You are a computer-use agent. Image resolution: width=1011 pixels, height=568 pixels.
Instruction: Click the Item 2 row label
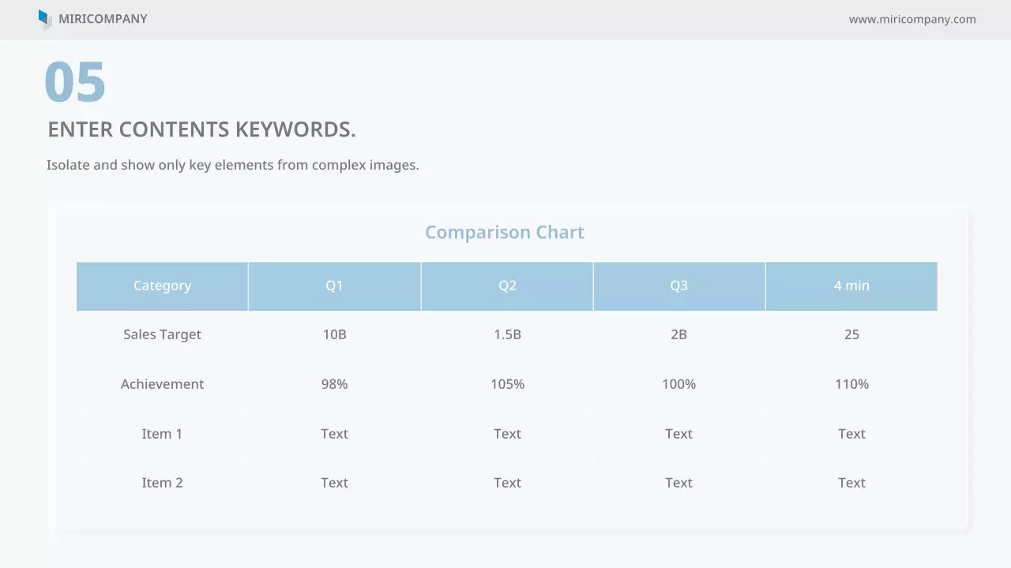pos(162,483)
